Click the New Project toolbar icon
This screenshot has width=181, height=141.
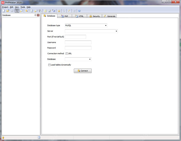pyautogui.click(x=4, y=11)
